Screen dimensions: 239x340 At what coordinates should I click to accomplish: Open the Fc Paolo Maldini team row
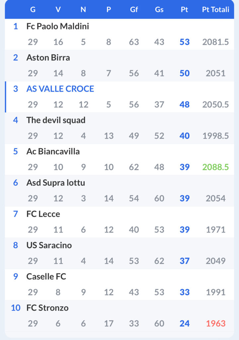coord(119,34)
